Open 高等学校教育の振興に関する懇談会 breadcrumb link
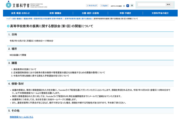181x121 pixels. (x=78, y=19)
